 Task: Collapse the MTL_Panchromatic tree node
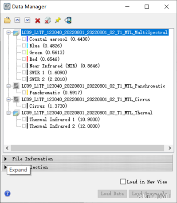(9, 86)
